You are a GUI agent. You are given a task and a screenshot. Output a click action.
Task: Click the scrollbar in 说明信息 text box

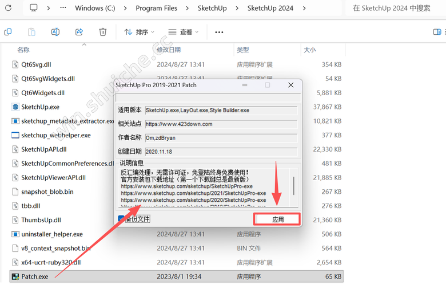(294, 186)
